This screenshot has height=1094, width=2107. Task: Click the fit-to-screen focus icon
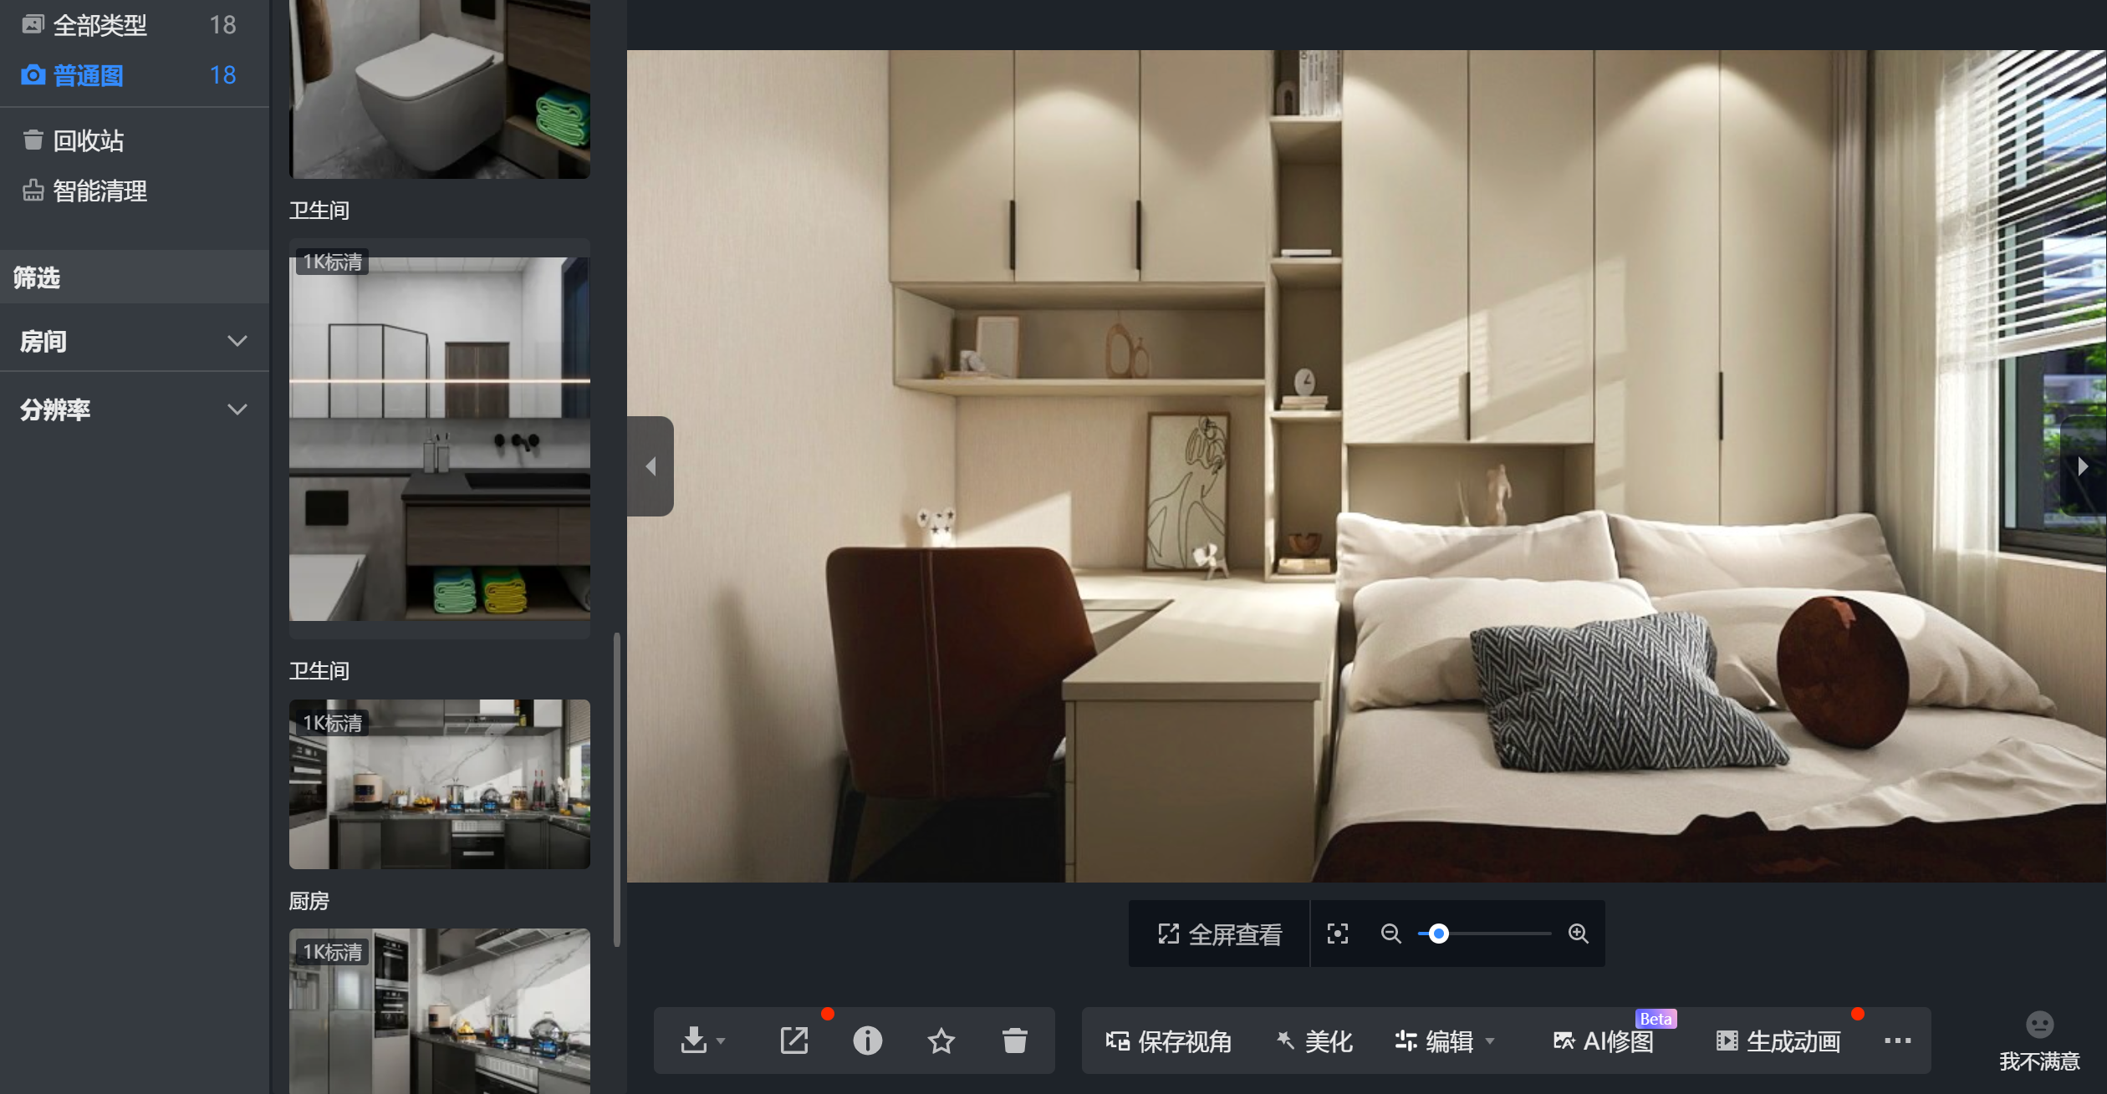tap(1337, 934)
